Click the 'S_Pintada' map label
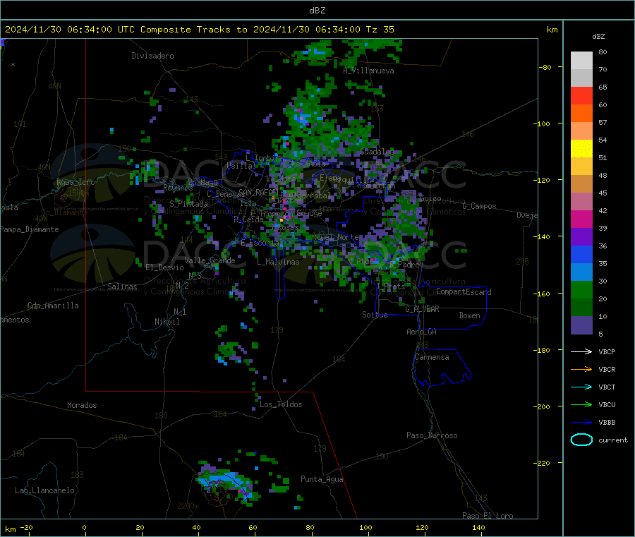635x537 pixels. (x=188, y=204)
